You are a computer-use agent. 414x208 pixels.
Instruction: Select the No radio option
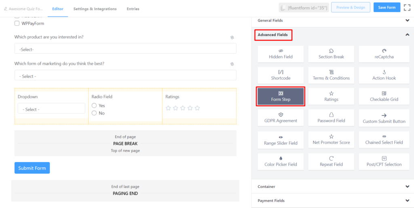tap(94, 113)
